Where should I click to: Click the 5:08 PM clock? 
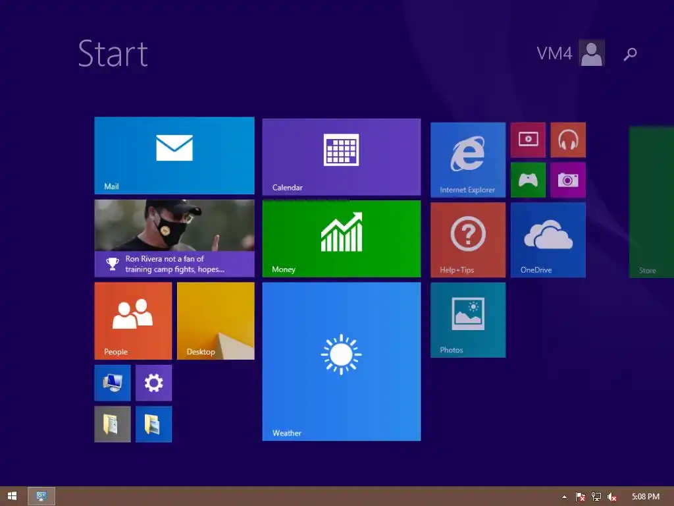click(x=645, y=497)
